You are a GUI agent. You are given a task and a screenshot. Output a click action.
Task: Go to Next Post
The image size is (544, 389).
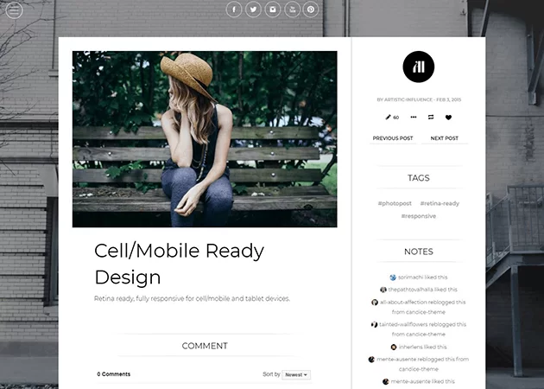coord(444,138)
